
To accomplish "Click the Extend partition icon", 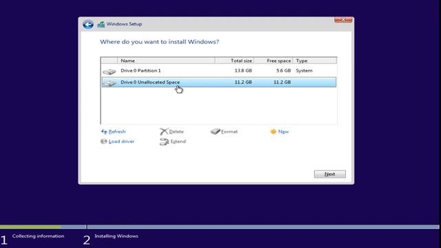I will click(164, 142).
